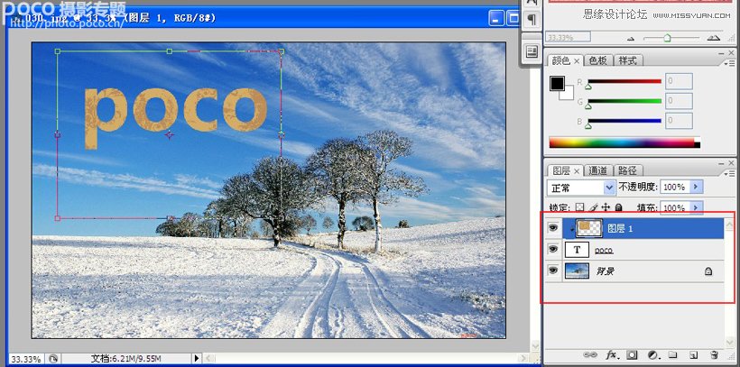Click the status bar 33.33% zoom field

[27, 359]
